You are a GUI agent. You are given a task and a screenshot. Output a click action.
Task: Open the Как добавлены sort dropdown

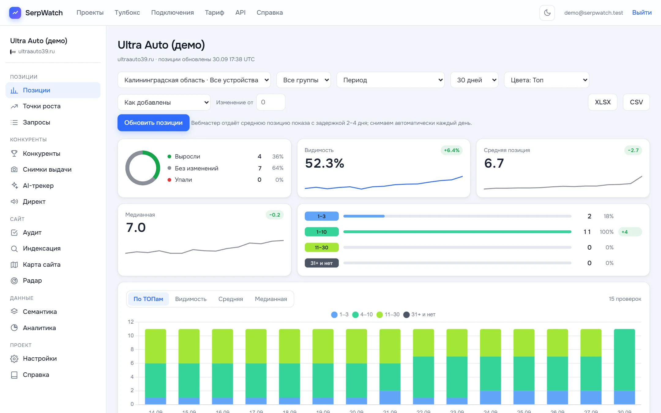[x=164, y=102]
